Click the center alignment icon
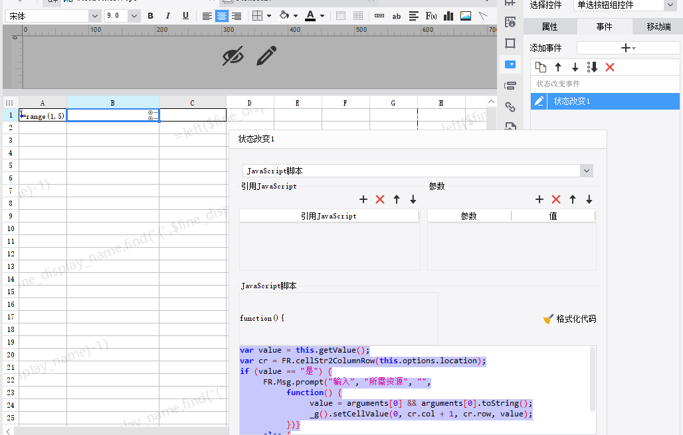The image size is (683, 435). pos(222,16)
